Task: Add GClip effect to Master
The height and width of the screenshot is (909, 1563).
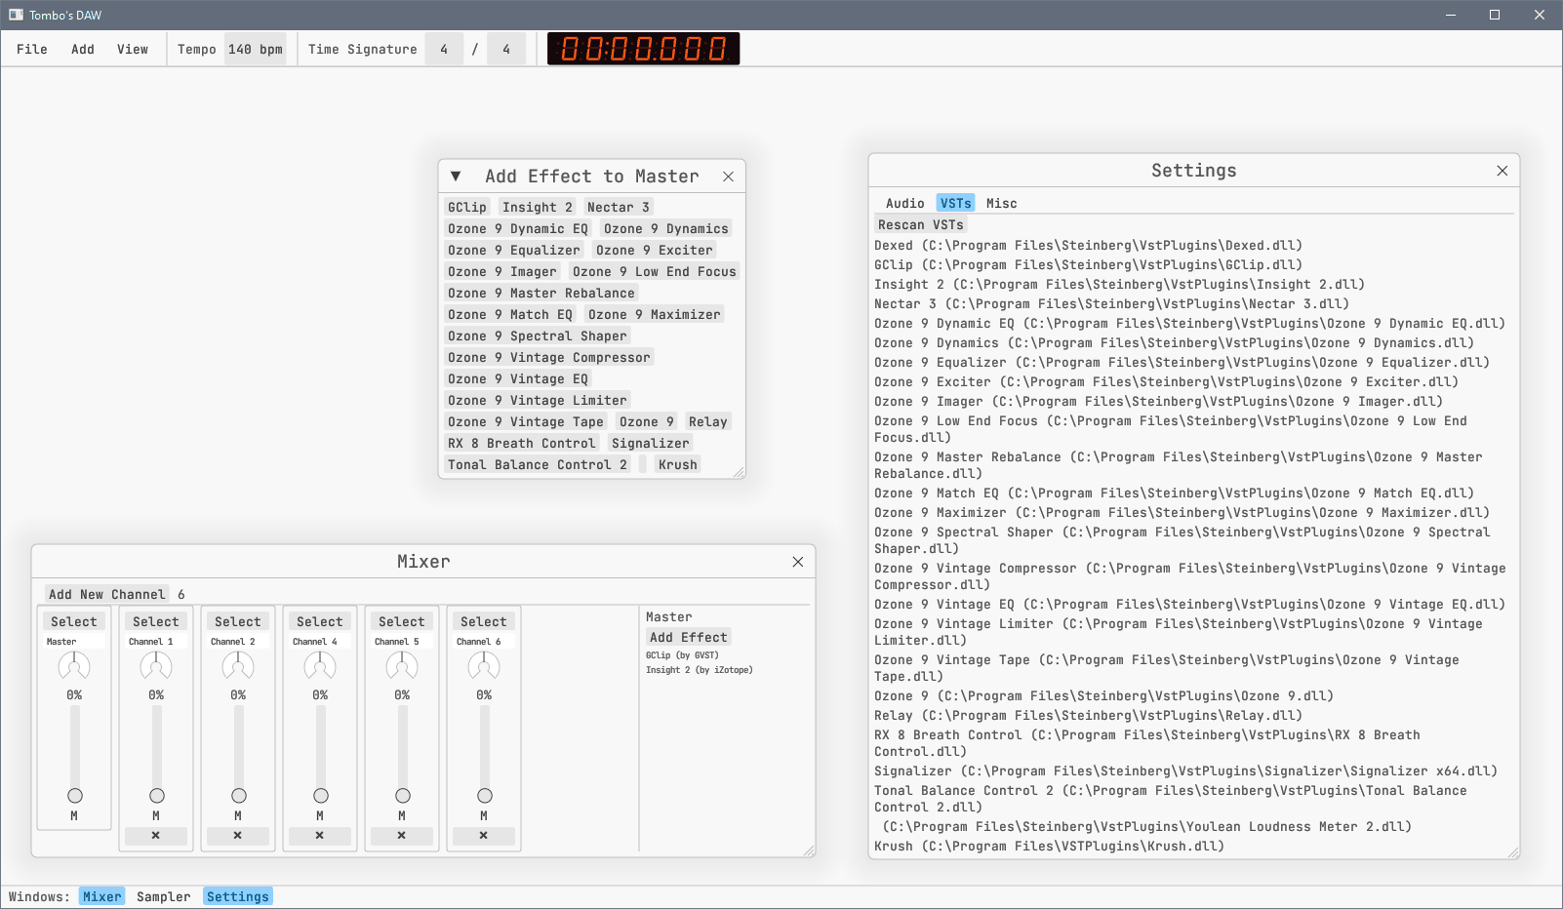Action: 467,208
